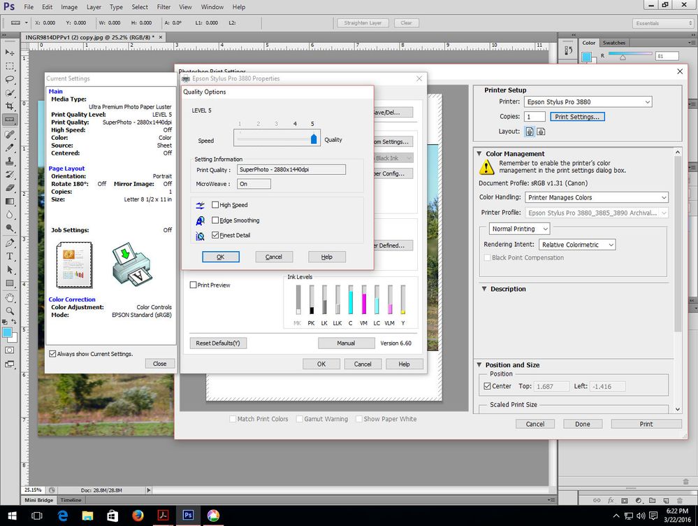Switch to the Swatches tab

[613, 42]
